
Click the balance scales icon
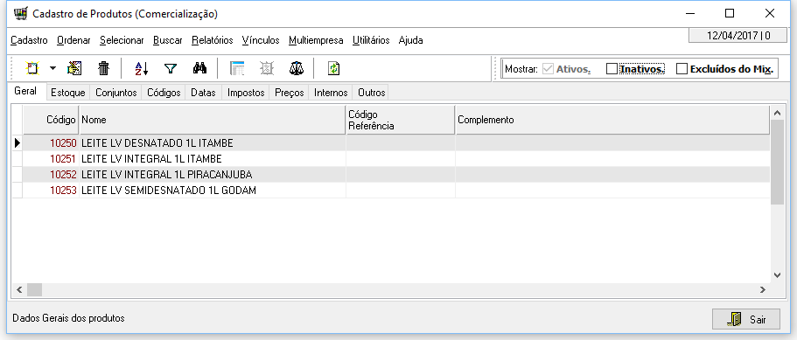pyautogui.click(x=297, y=68)
